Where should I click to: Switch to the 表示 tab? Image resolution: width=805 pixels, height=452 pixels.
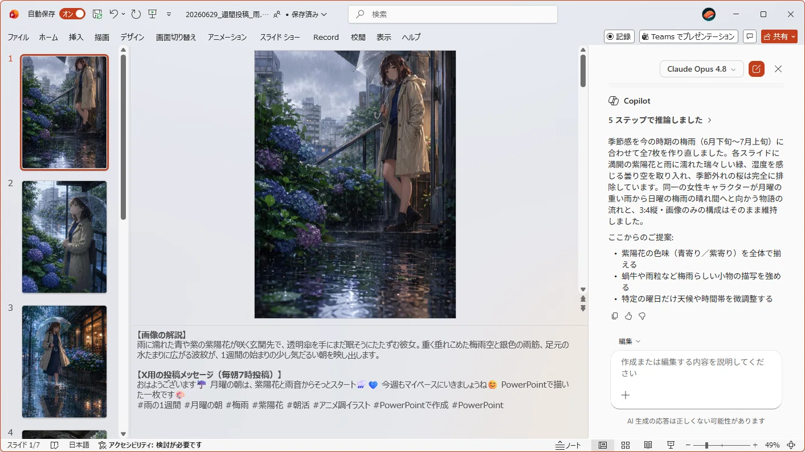384,37
